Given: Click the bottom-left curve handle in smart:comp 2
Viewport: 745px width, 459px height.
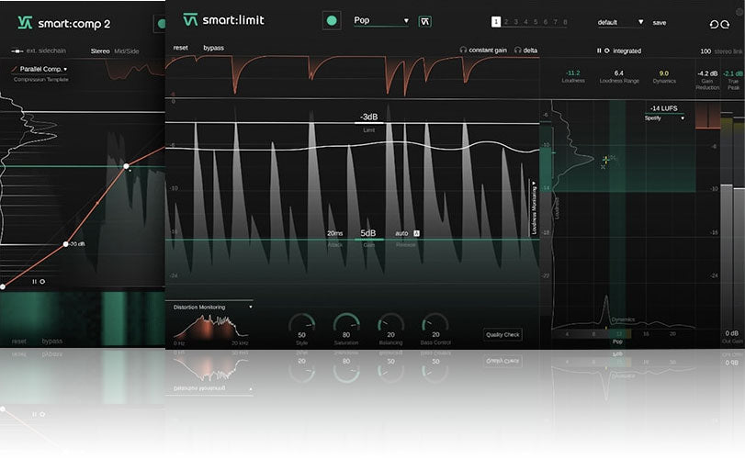Looking at the screenshot, I should (x=3, y=286).
